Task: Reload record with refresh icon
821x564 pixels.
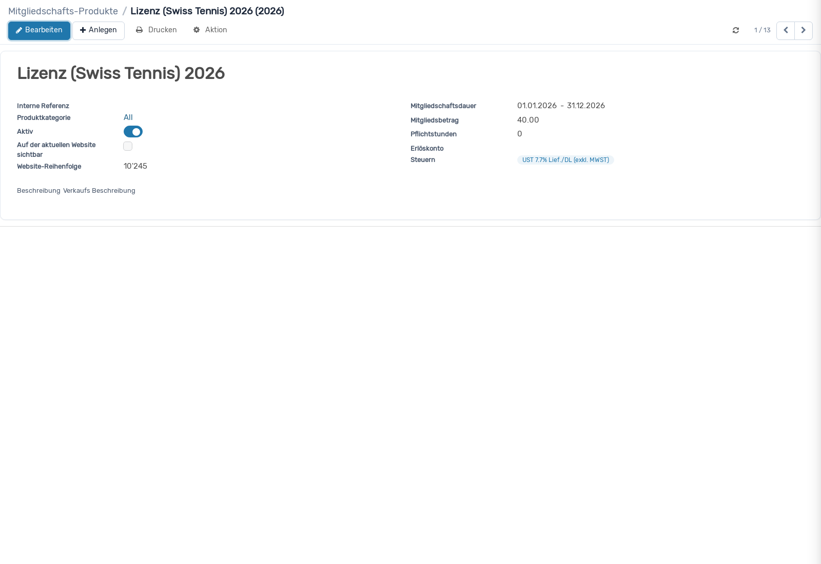Action: coord(736,30)
